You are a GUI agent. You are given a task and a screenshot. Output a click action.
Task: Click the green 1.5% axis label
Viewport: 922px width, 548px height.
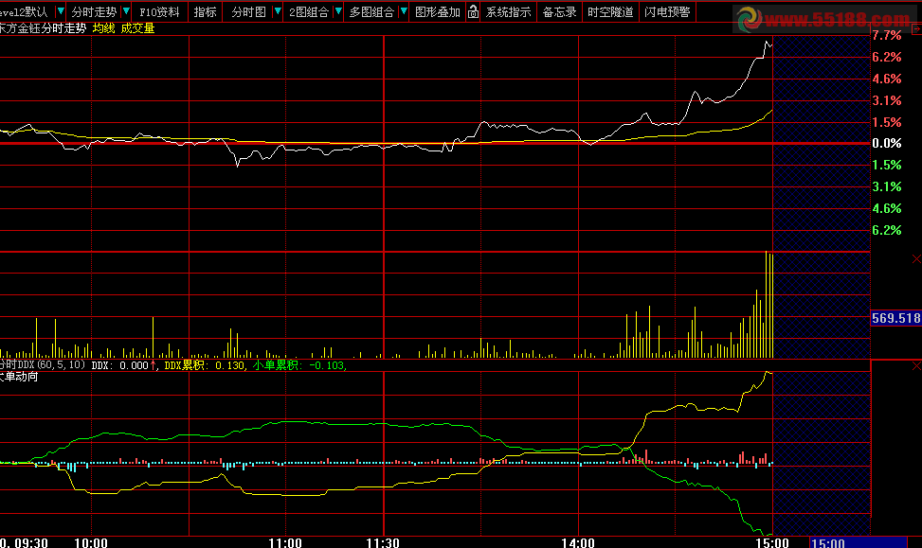887,165
